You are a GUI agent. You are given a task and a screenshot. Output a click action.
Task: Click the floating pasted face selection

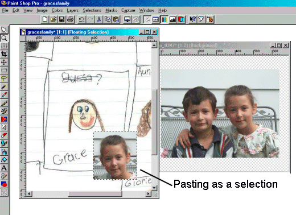pyautogui.click(x=115, y=155)
